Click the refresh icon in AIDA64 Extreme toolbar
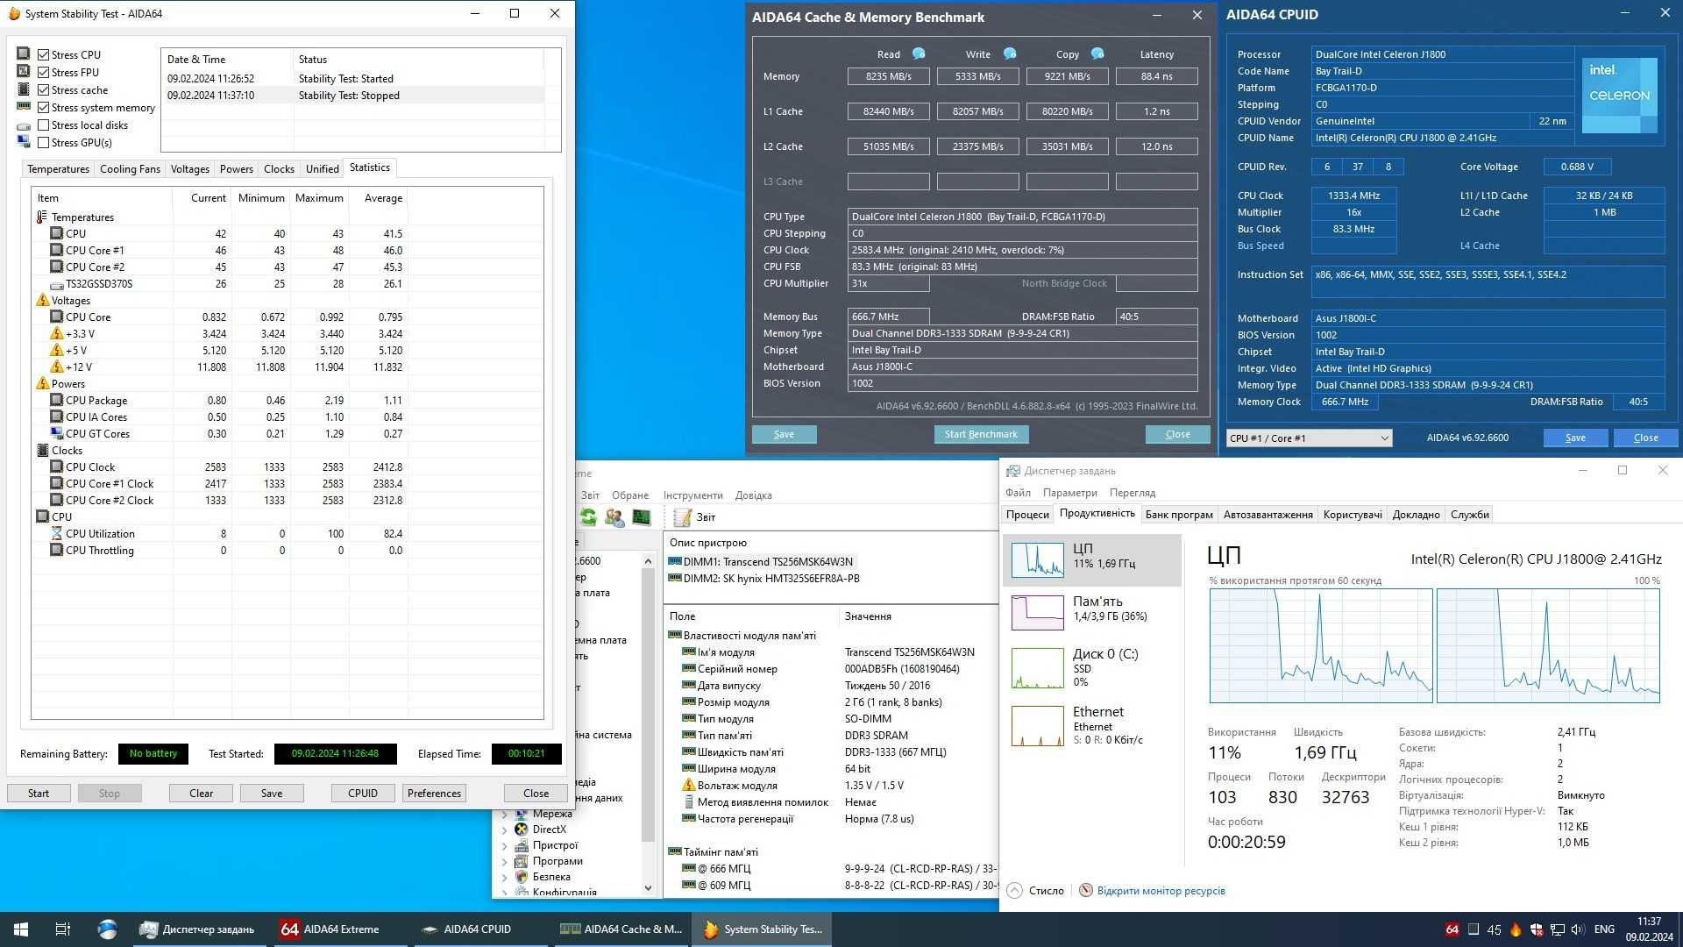The height and width of the screenshot is (947, 1683). coord(587,517)
